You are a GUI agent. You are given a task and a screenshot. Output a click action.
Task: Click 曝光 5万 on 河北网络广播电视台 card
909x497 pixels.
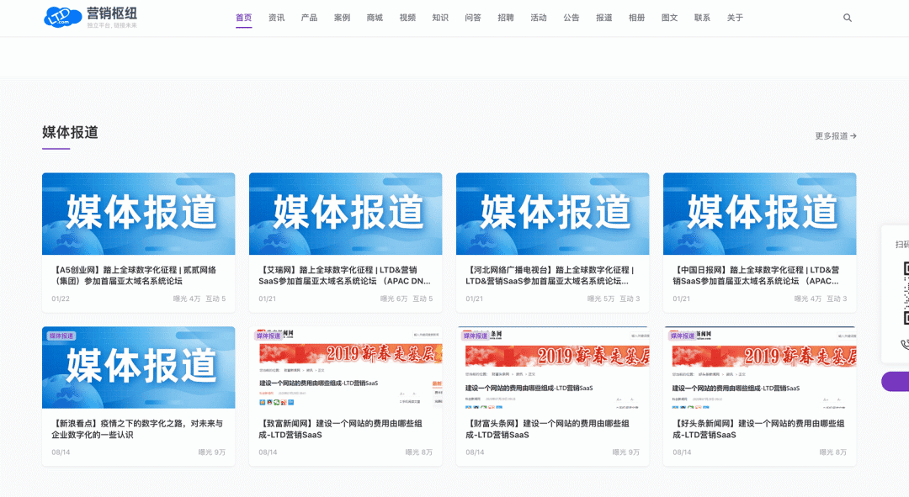[x=601, y=299]
